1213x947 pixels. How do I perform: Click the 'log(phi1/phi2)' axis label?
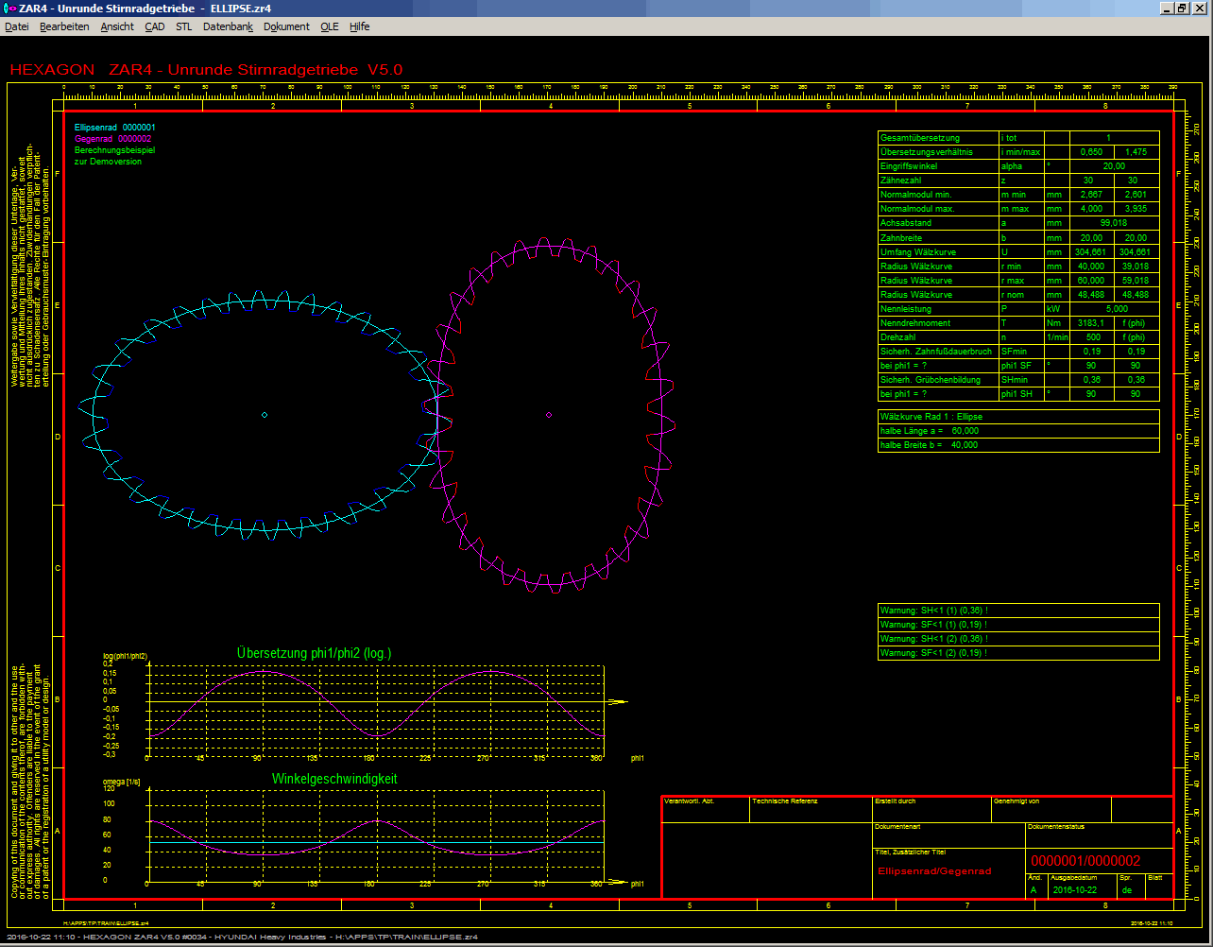point(126,656)
